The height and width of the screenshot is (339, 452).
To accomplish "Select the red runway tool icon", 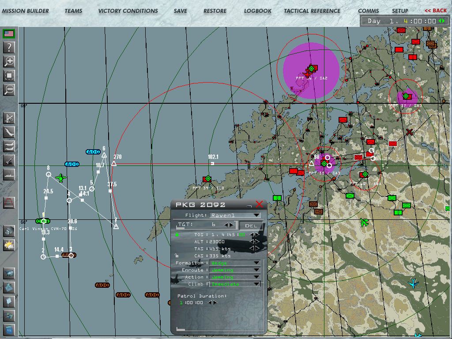I will click(x=9, y=203).
